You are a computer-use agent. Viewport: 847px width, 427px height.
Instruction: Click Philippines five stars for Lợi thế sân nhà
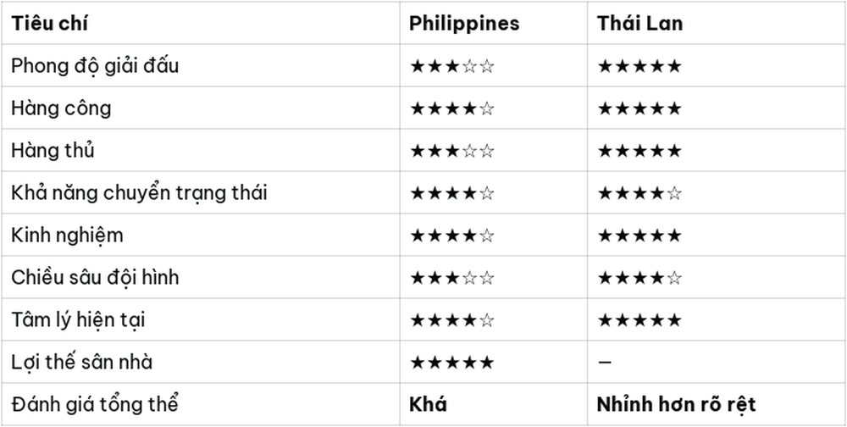[x=452, y=362]
